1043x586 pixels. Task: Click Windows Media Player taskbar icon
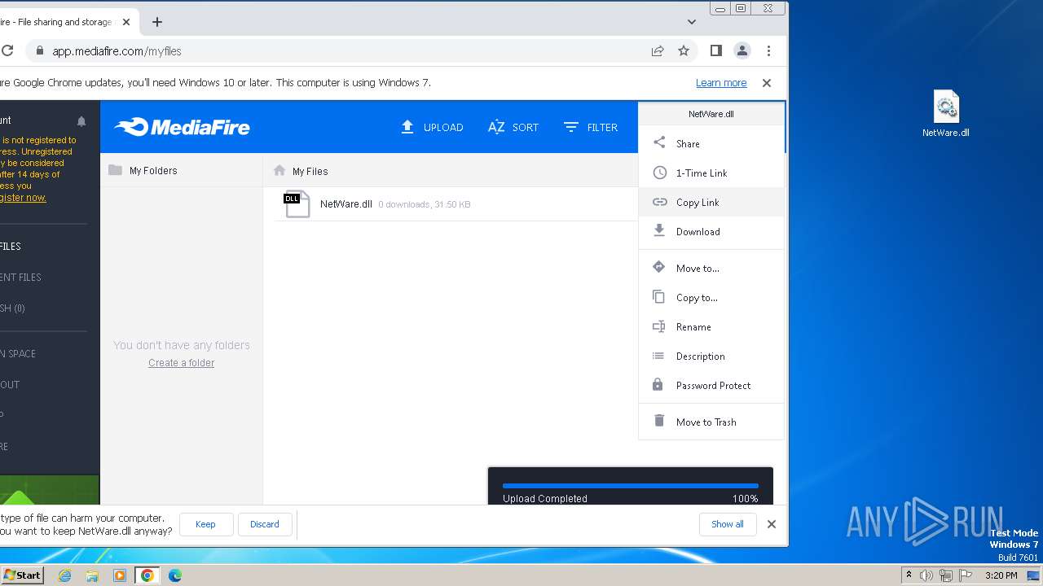[120, 575]
